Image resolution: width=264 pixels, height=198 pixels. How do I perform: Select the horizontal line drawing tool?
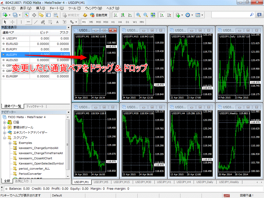click(x=28, y=22)
